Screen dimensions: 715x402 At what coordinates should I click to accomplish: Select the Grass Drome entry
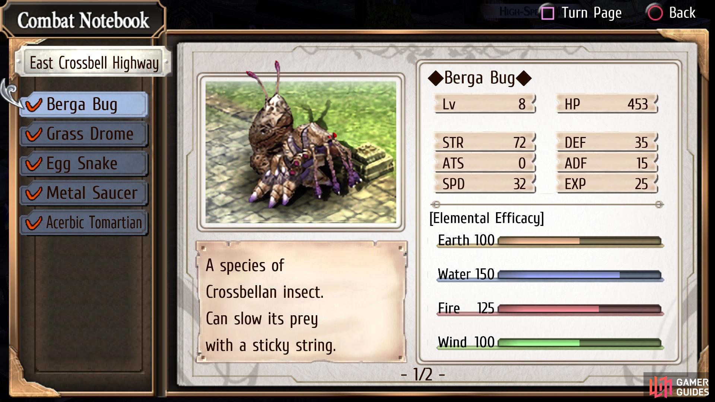[84, 134]
